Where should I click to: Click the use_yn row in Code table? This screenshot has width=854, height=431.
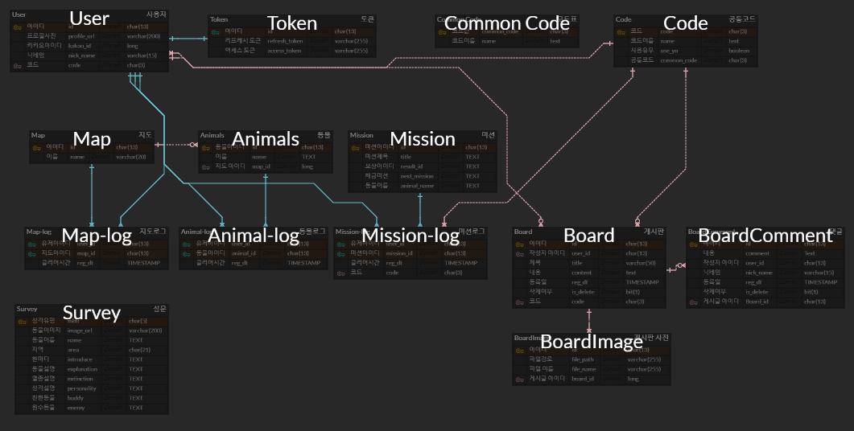click(x=686, y=51)
